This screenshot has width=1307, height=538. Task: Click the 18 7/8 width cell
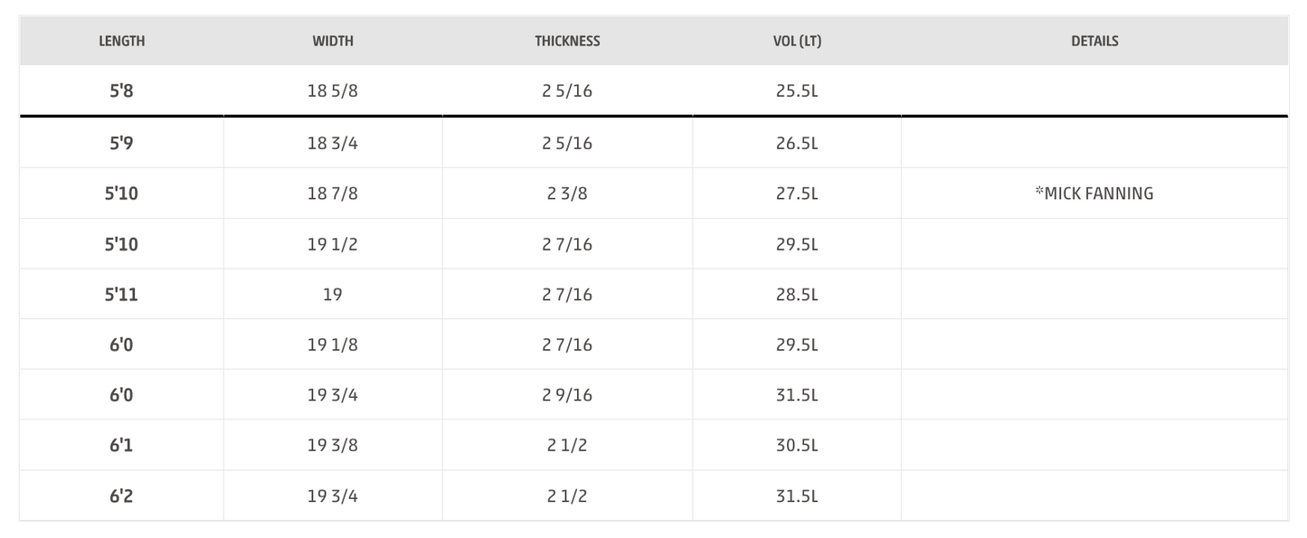click(333, 193)
